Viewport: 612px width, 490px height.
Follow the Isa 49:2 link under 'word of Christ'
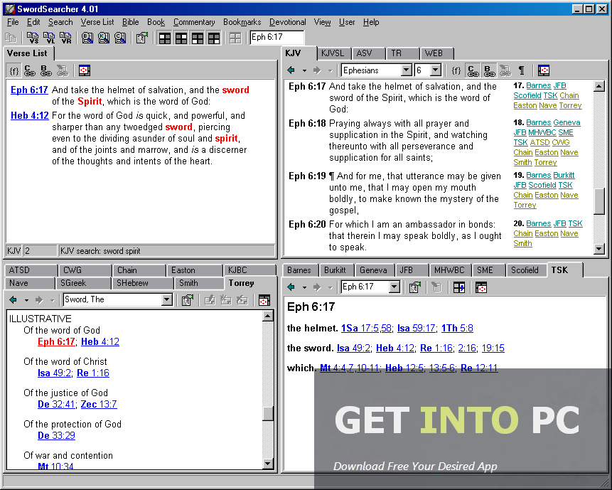tap(54, 373)
